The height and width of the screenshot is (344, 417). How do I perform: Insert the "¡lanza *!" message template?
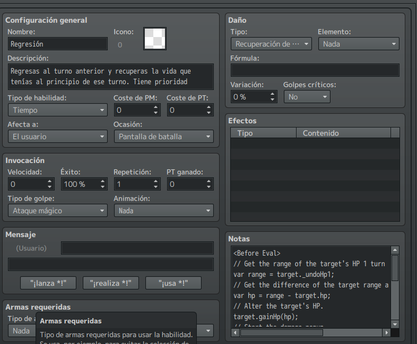point(48,283)
